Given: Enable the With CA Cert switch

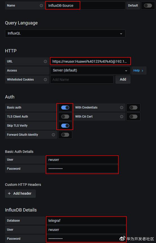Looking at the screenshot, I should coord(133,116).
